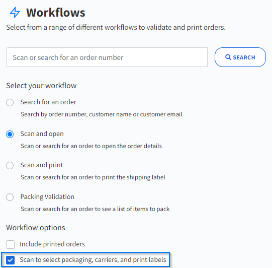272x268 pixels.
Task: Focus the order number search field
Action: [107, 57]
